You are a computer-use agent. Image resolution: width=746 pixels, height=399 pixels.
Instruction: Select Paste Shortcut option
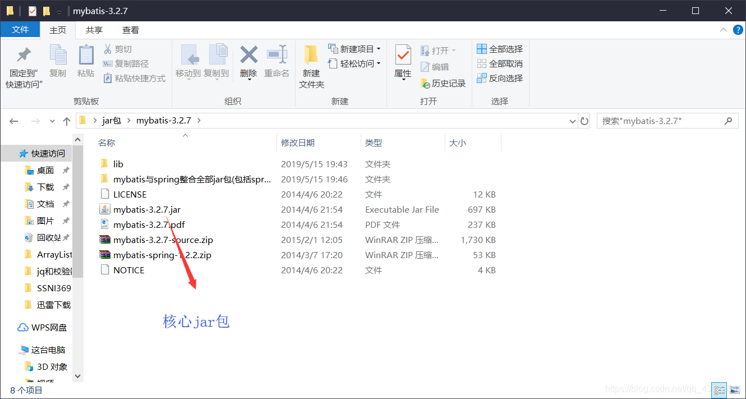(x=134, y=79)
